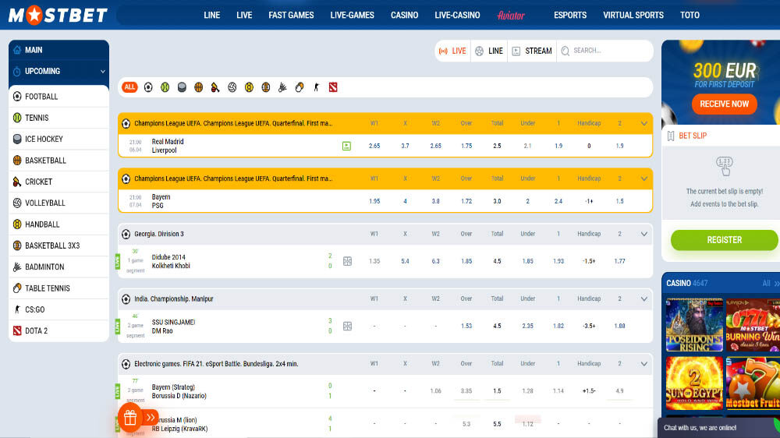This screenshot has height=438, width=780.
Task: Switch to LIVE events view
Action: (452, 51)
